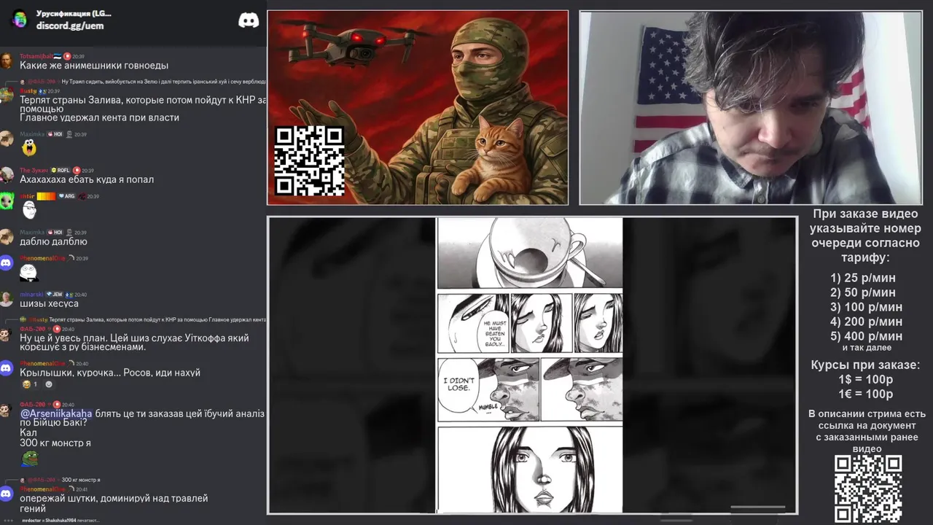Click heading 'Курсы при заказе:'
Image resolution: width=933 pixels, height=525 pixels.
pyautogui.click(x=865, y=365)
